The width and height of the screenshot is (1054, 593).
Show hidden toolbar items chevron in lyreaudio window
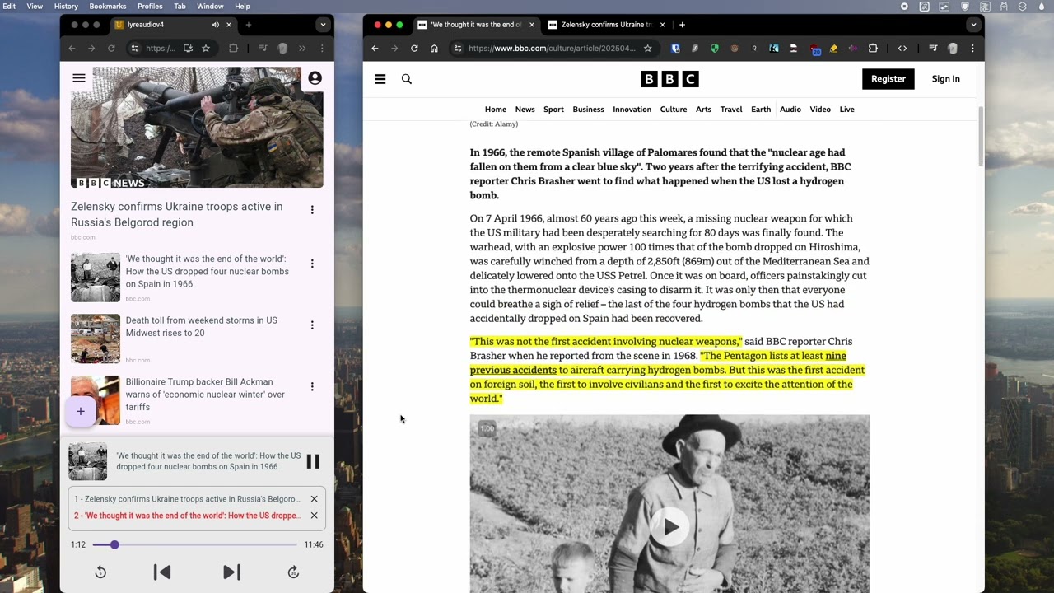click(302, 49)
